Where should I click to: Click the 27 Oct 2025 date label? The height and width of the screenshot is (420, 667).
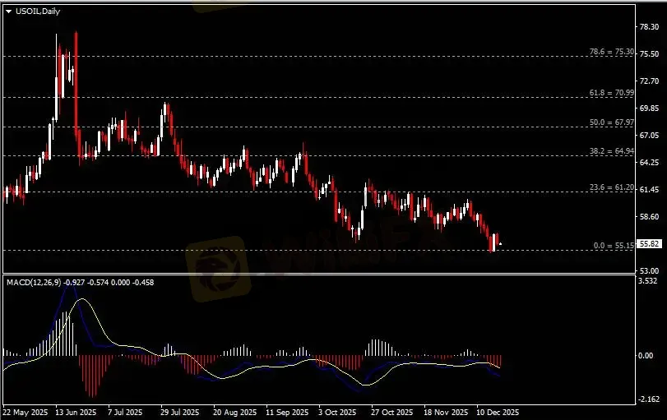(391, 413)
